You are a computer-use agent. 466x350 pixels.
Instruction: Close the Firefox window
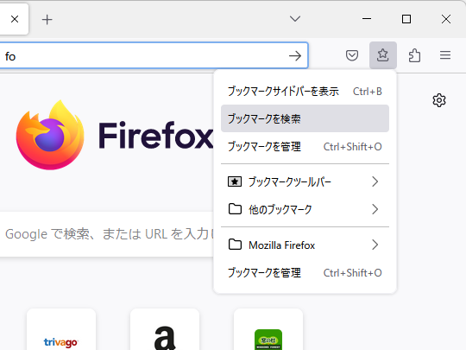[x=446, y=19]
